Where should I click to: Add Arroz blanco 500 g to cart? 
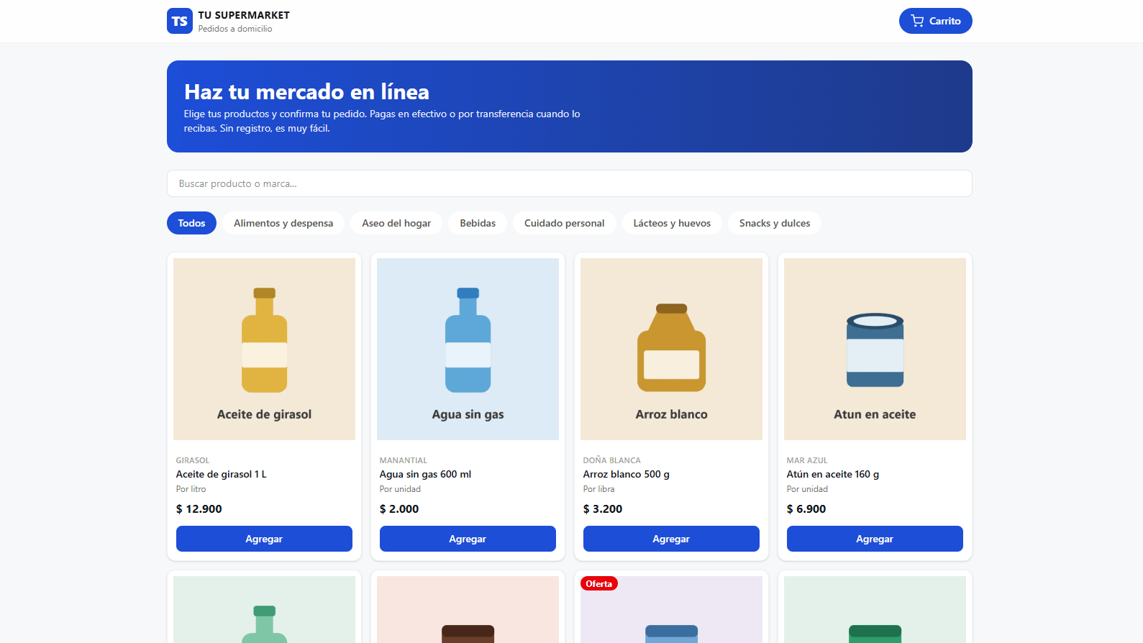pyautogui.click(x=671, y=539)
